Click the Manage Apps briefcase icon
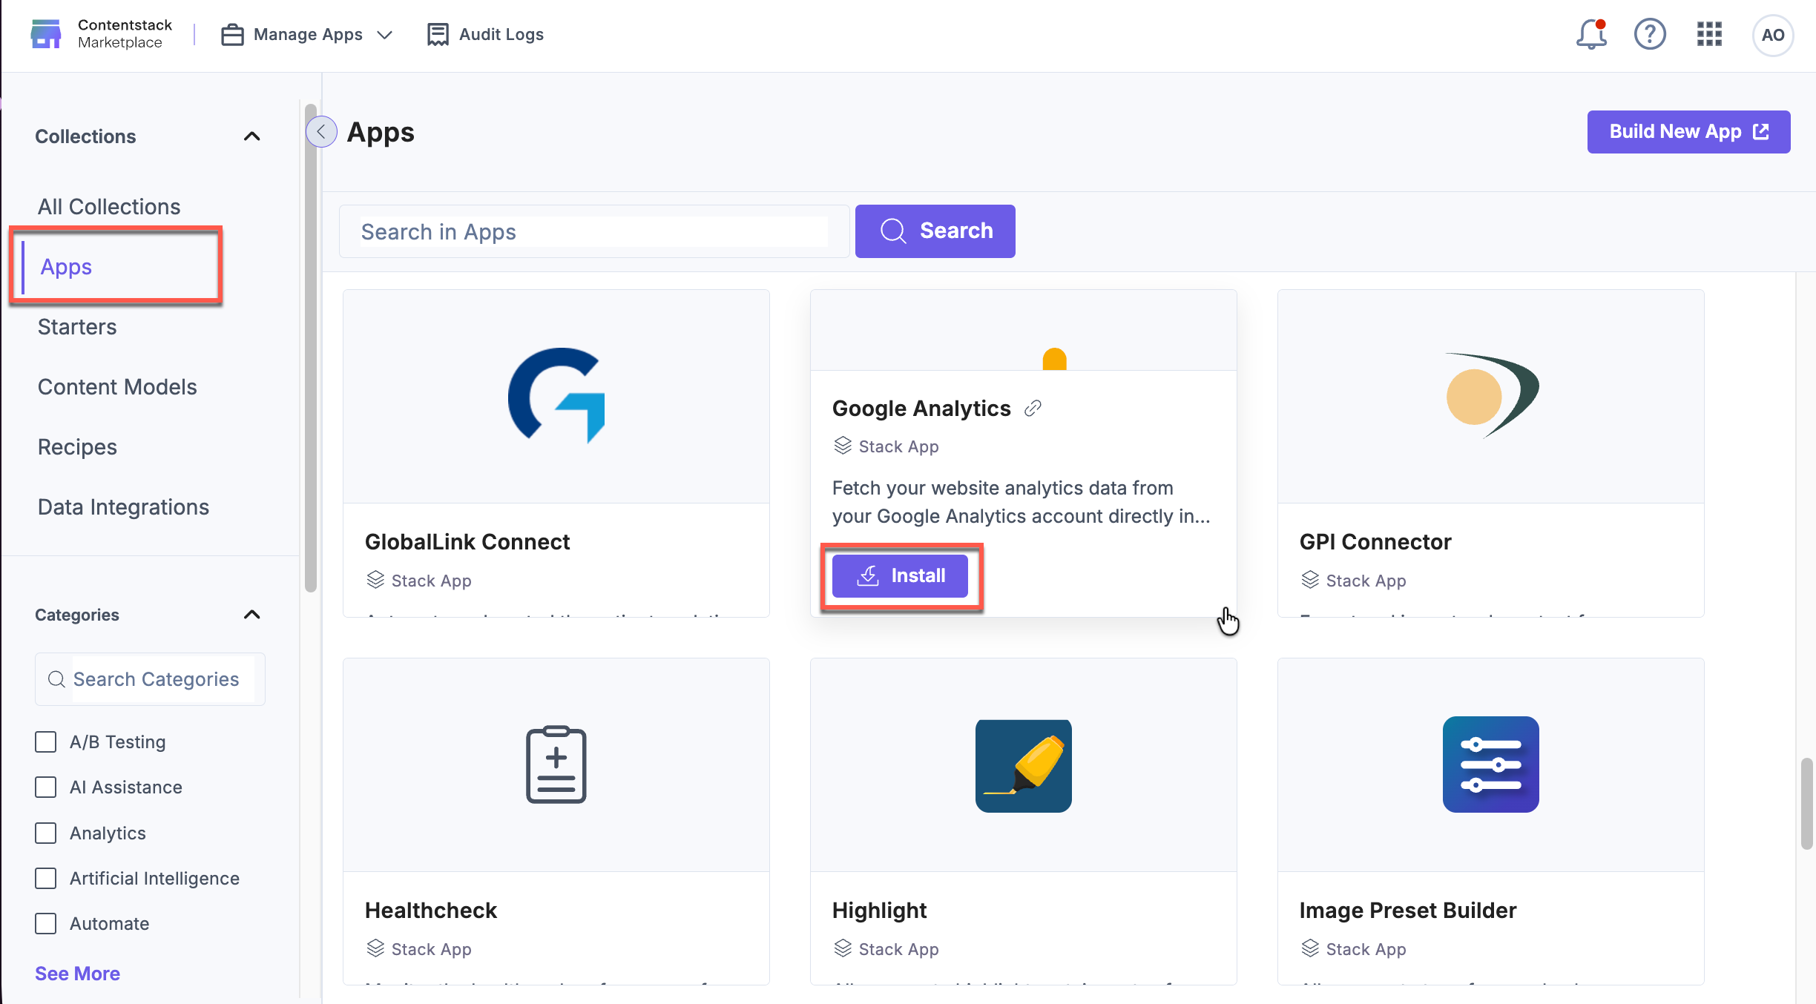 [x=232, y=34]
